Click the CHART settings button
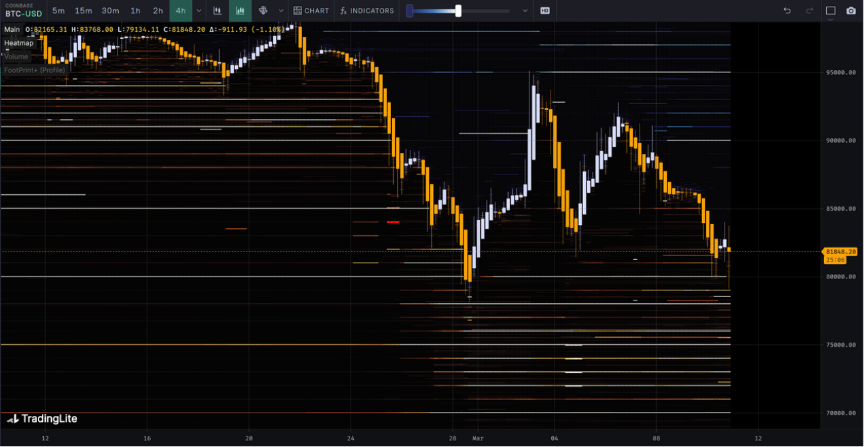This screenshot has height=447, width=866. point(311,11)
